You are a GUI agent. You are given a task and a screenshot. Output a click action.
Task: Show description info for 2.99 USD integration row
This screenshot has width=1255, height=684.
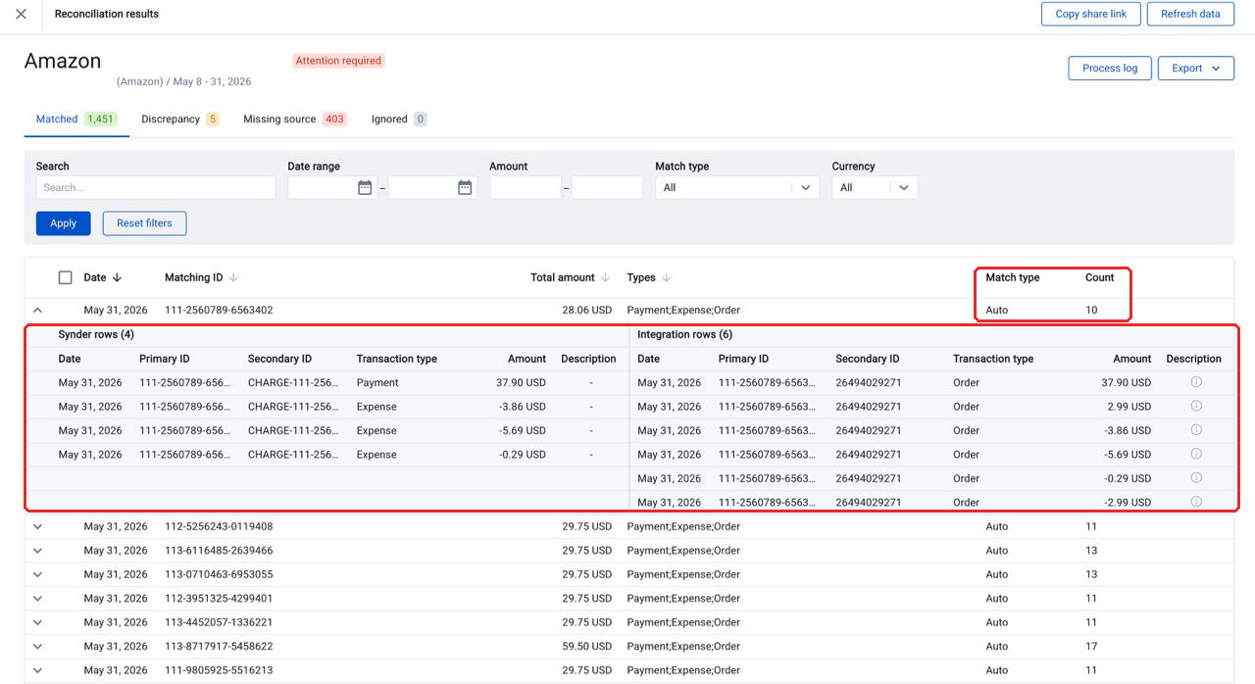(x=1196, y=406)
